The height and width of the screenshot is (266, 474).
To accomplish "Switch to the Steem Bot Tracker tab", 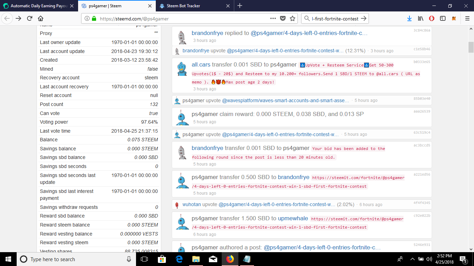I will coord(194,6).
